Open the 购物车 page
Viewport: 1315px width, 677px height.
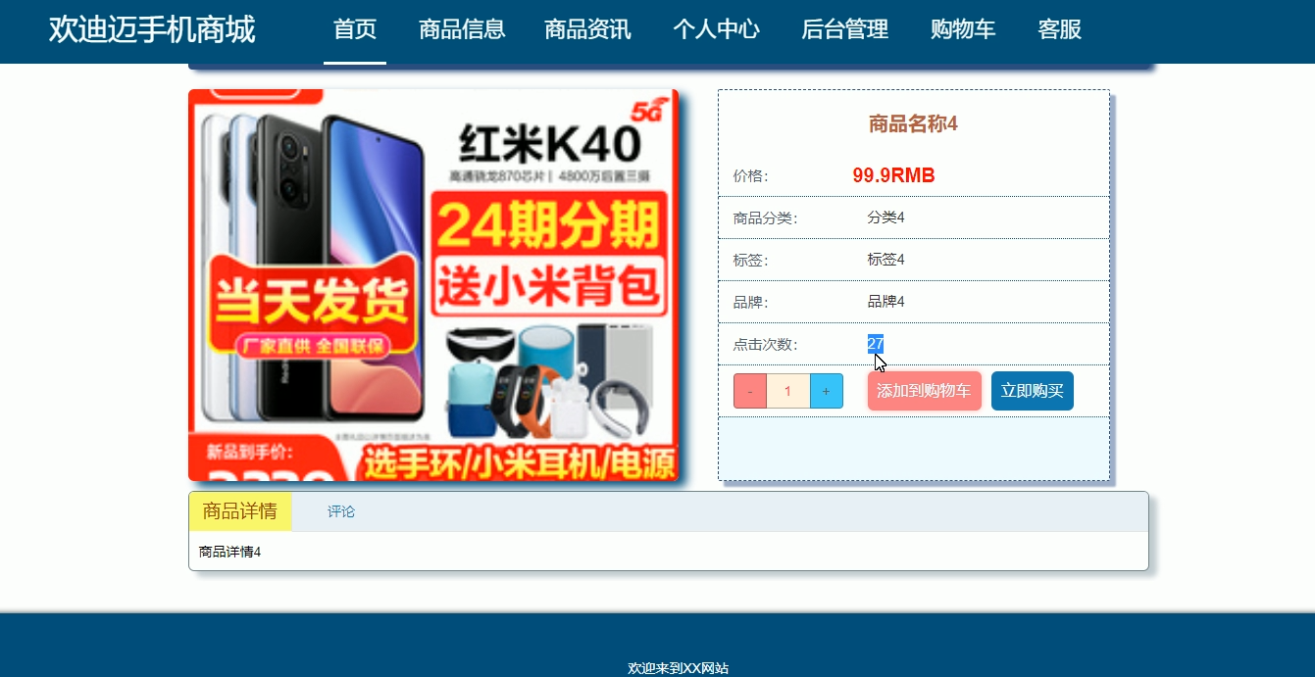tap(963, 29)
